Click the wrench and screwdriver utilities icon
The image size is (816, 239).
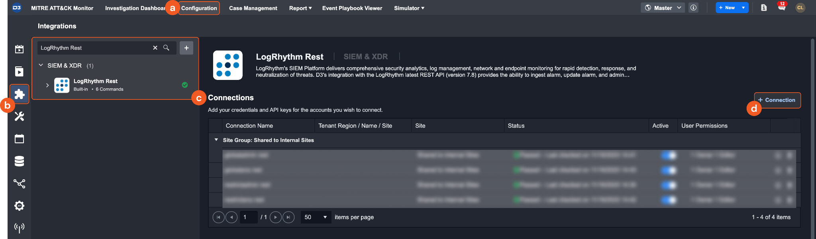(19, 117)
